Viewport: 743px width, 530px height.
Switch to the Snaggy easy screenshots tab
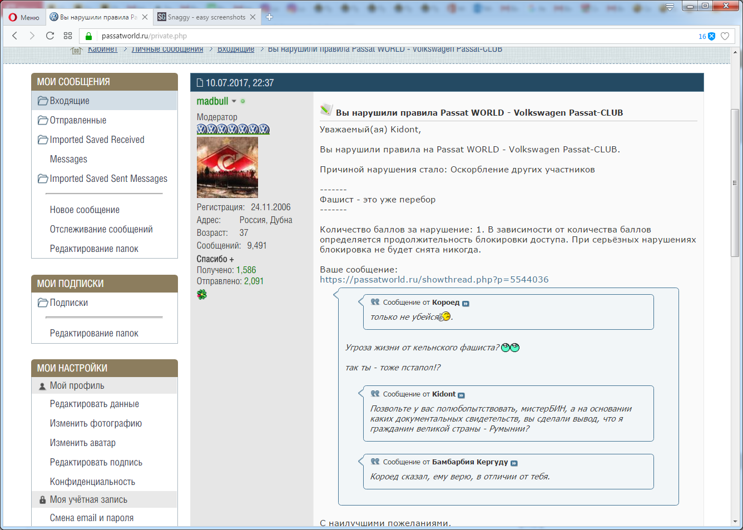[x=206, y=17]
